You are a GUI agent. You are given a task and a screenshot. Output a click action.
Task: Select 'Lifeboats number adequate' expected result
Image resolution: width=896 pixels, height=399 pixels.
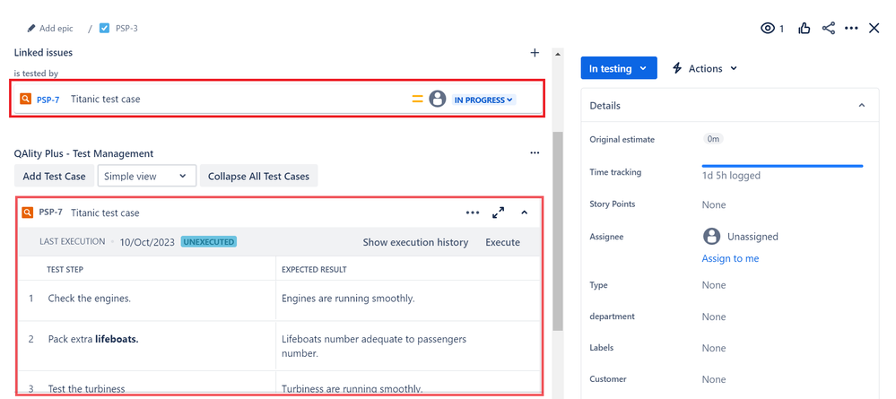(x=374, y=346)
